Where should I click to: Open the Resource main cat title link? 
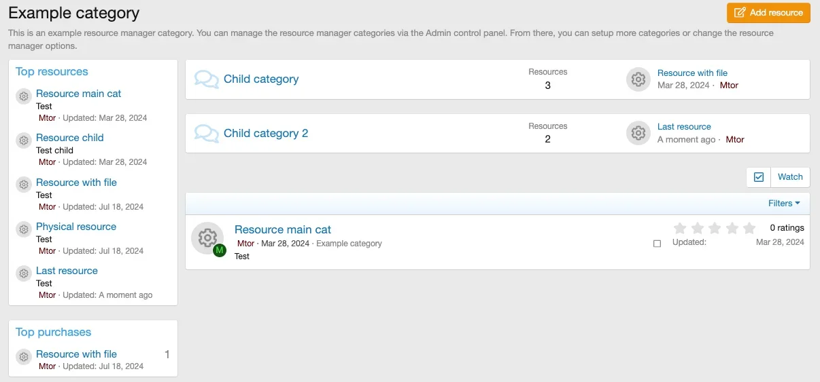283,230
